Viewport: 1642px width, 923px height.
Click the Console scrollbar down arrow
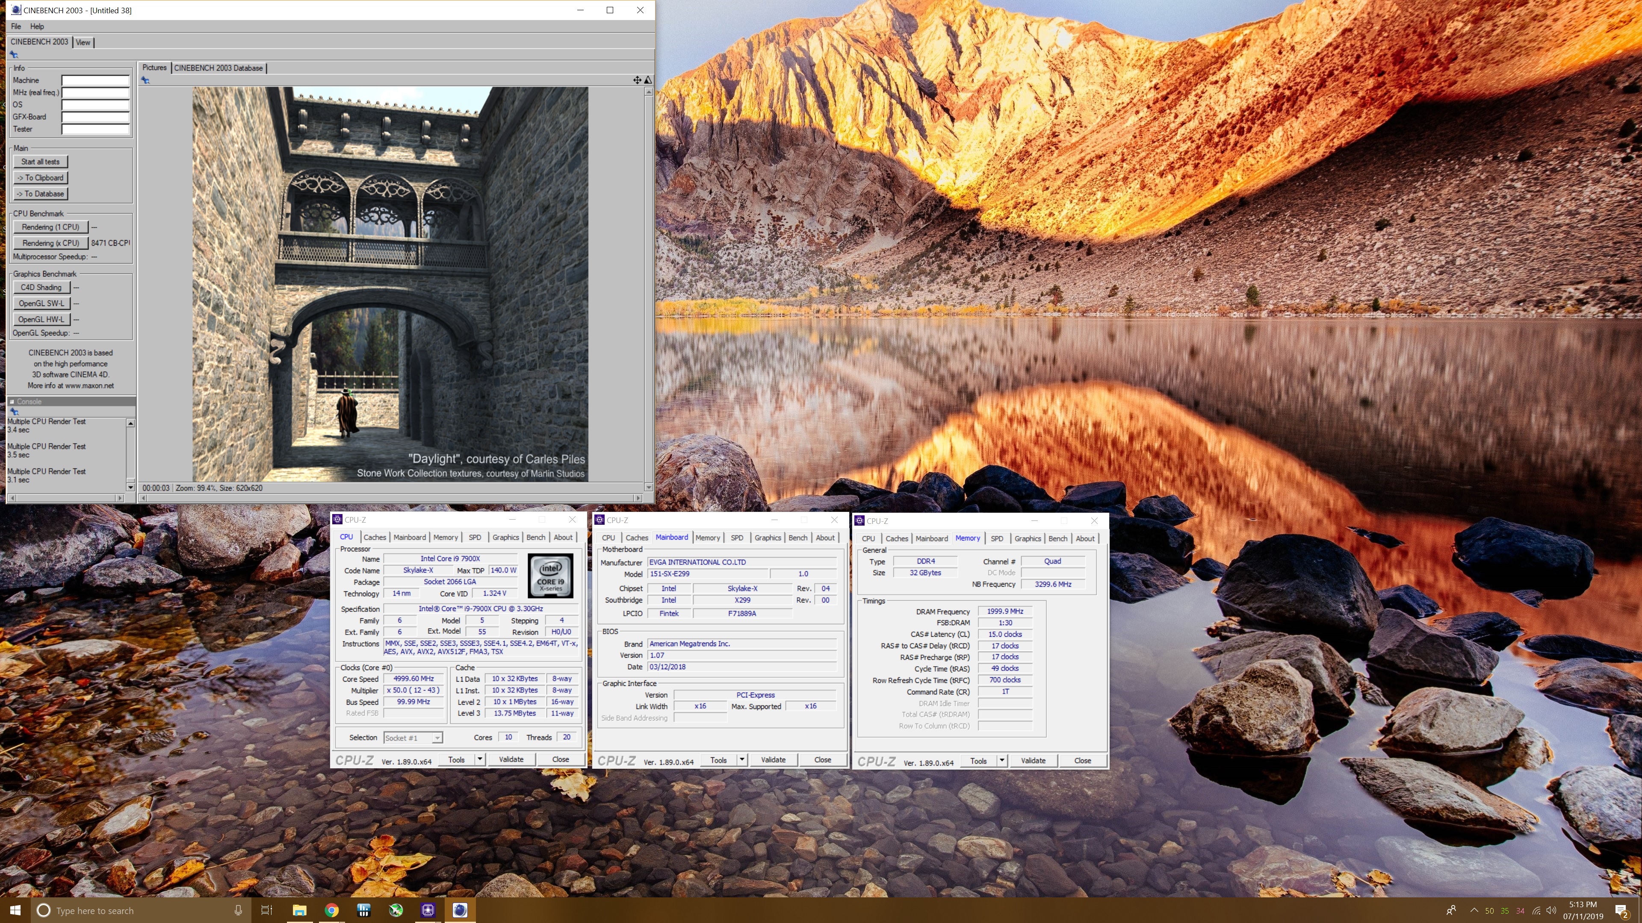[130, 487]
